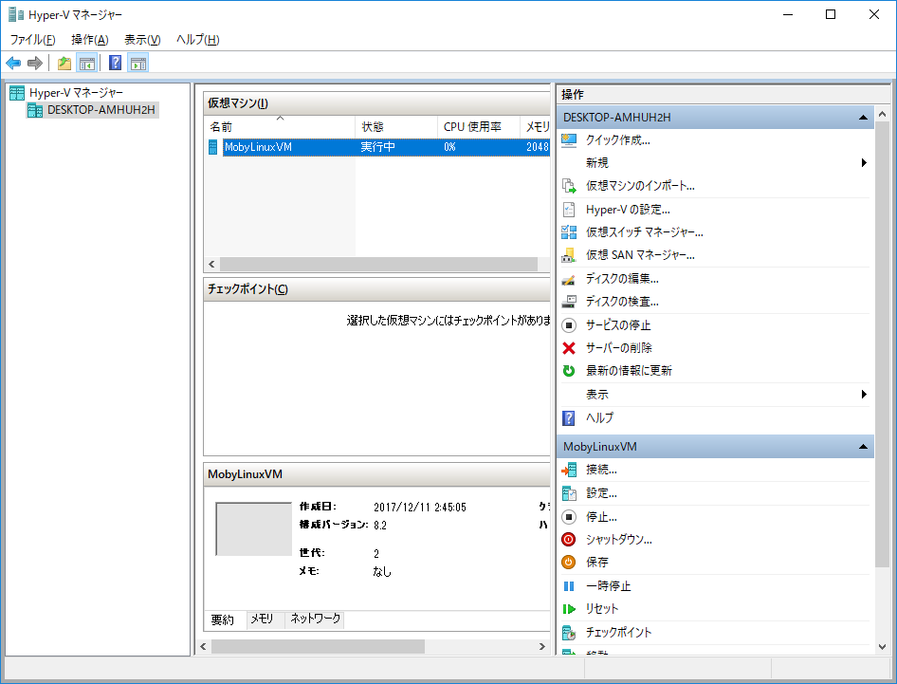
Task: Click the blue Help toolbar icon
Action: 115,63
